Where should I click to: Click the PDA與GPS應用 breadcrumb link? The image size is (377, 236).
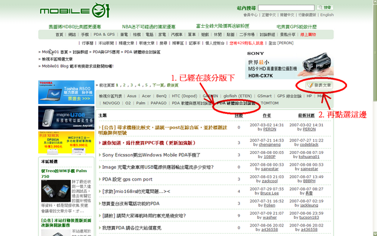tap(106, 52)
